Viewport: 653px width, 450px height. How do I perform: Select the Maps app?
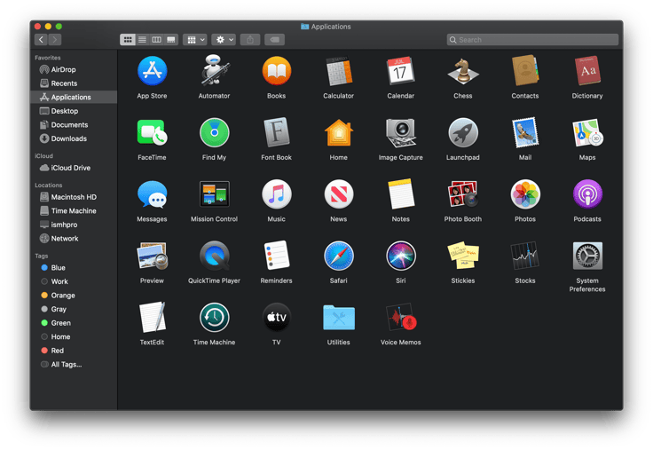coord(587,133)
